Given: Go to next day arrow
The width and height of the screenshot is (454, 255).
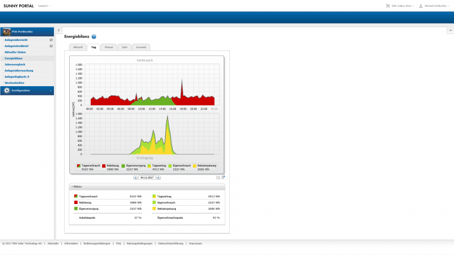Looking at the screenshot, I should [x=158, y=177].
